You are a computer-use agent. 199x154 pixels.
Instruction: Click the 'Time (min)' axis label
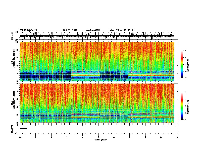coord(101,140)
